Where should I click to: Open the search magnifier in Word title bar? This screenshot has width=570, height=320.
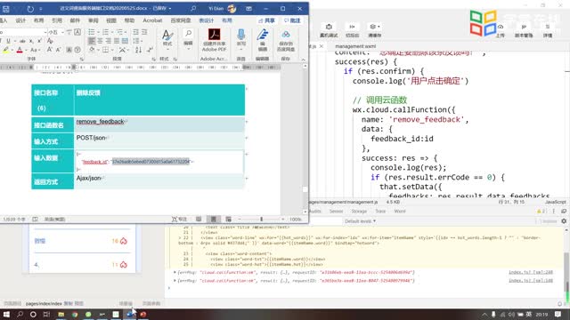[x=193, y=8]
